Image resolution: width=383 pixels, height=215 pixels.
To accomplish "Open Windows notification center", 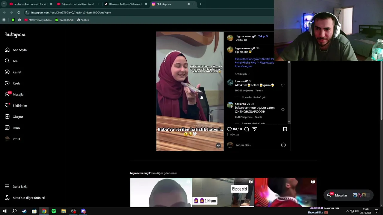I will pos(376,211).
